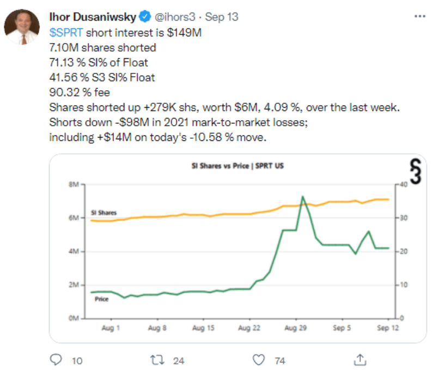This screenshot has height=372, width=445.
Task: Click the Sep 13 timestamp
Action: [222, 17]
